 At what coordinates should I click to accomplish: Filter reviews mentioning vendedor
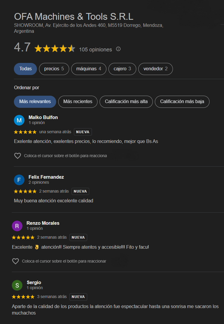point(155,69)
